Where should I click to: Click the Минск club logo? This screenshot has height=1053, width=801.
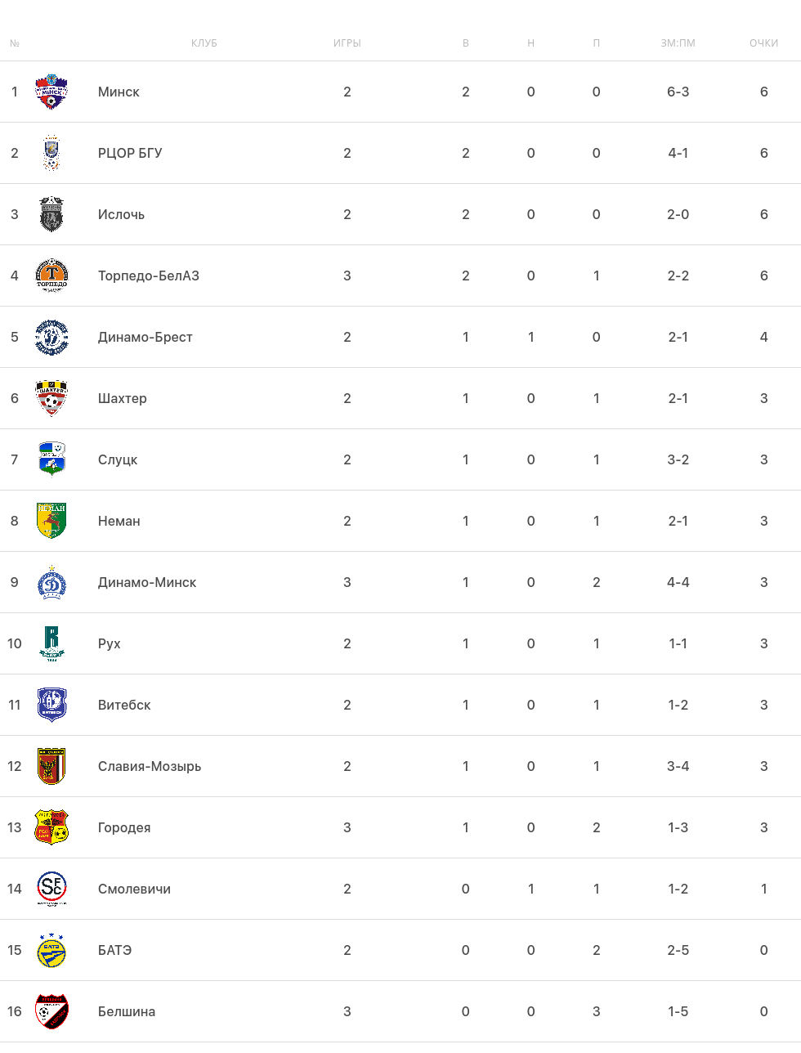point(51,92)
